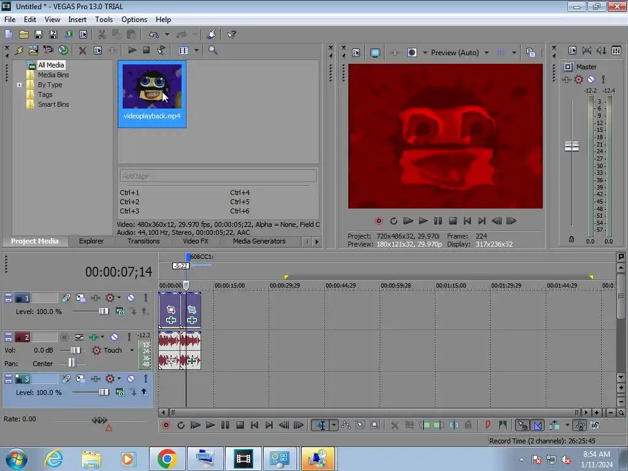Mute audio track 2
The image size is (628, 471).
(x=114, y=337)
